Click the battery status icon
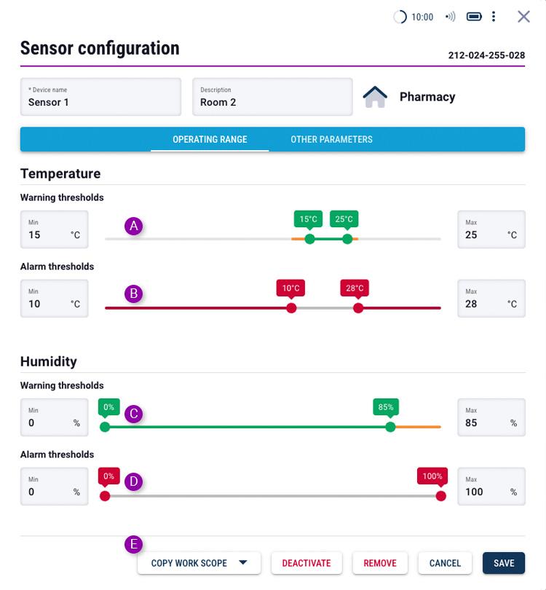This screenshot has width=546, height=590. click(474, 17)
